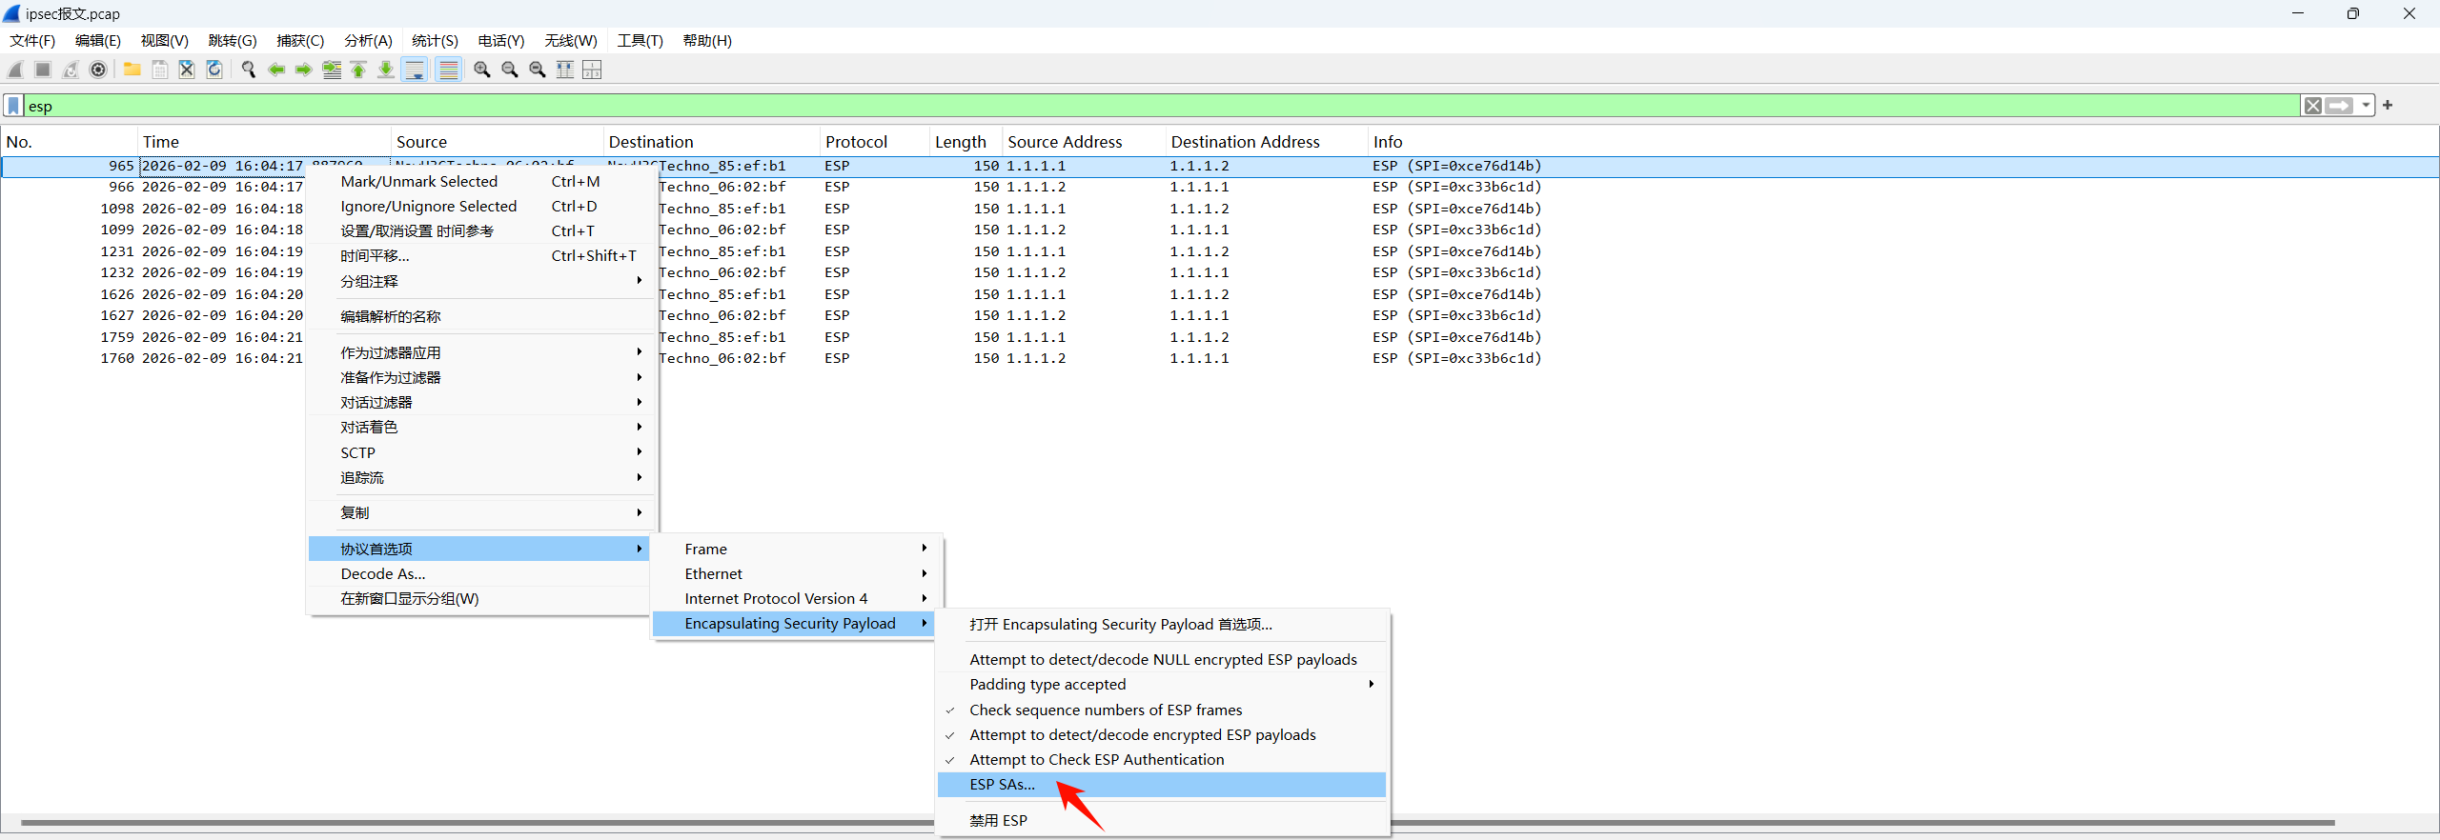Click the capture options gear icon
The image size is (2440, 840).
(x=98, y=70)
